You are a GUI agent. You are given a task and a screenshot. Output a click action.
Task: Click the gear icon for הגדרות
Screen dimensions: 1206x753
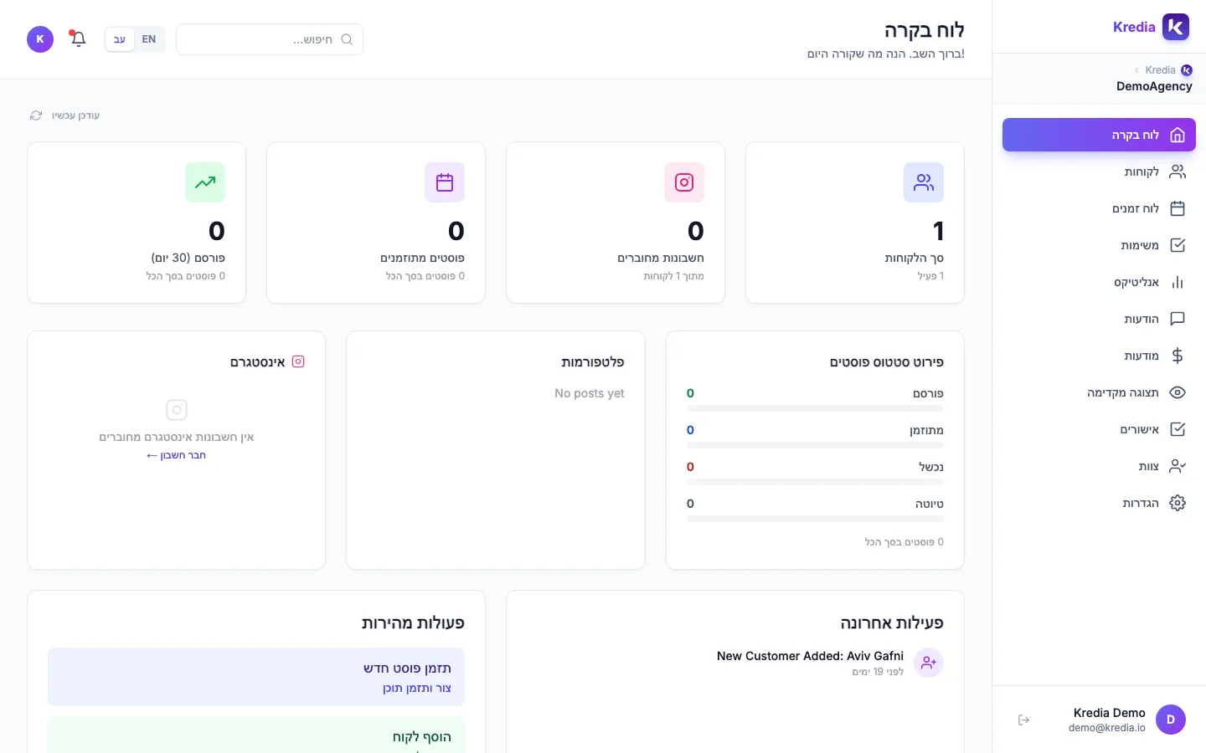pyautogui.click(x=1178, y=503)
